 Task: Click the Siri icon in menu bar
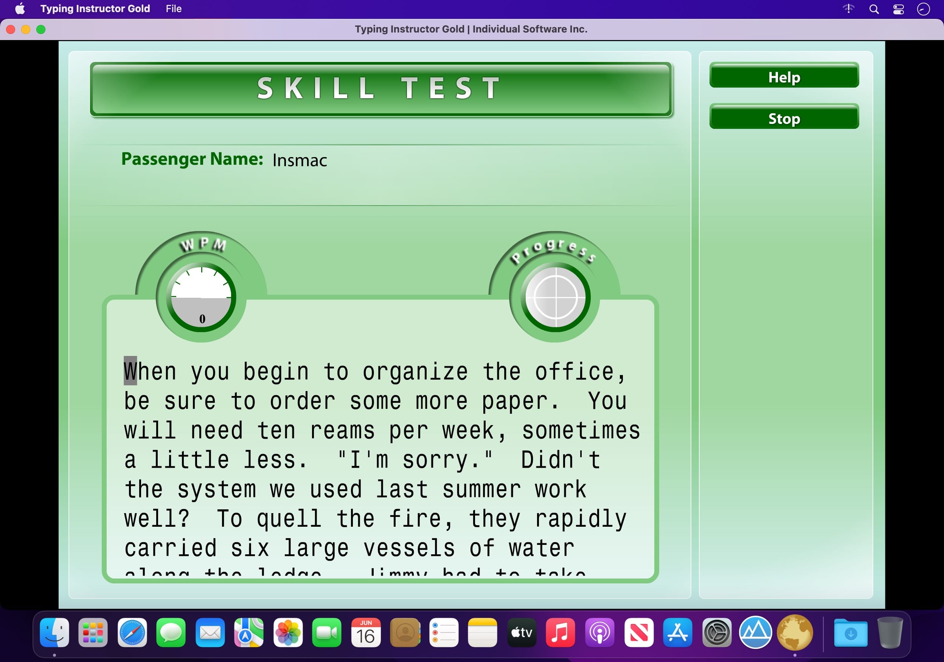point(924,9)
